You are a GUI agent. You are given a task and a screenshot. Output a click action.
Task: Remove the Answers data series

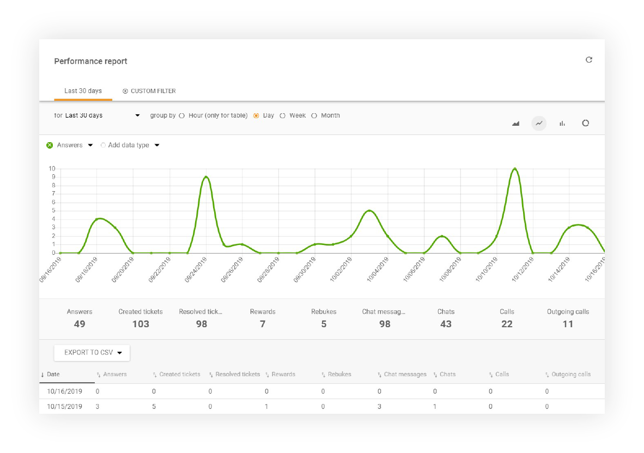[x=50, y=145]
